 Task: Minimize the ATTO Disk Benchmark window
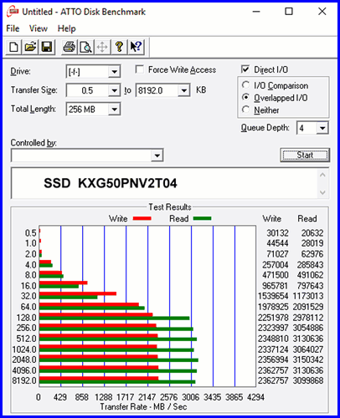(256, 12)
